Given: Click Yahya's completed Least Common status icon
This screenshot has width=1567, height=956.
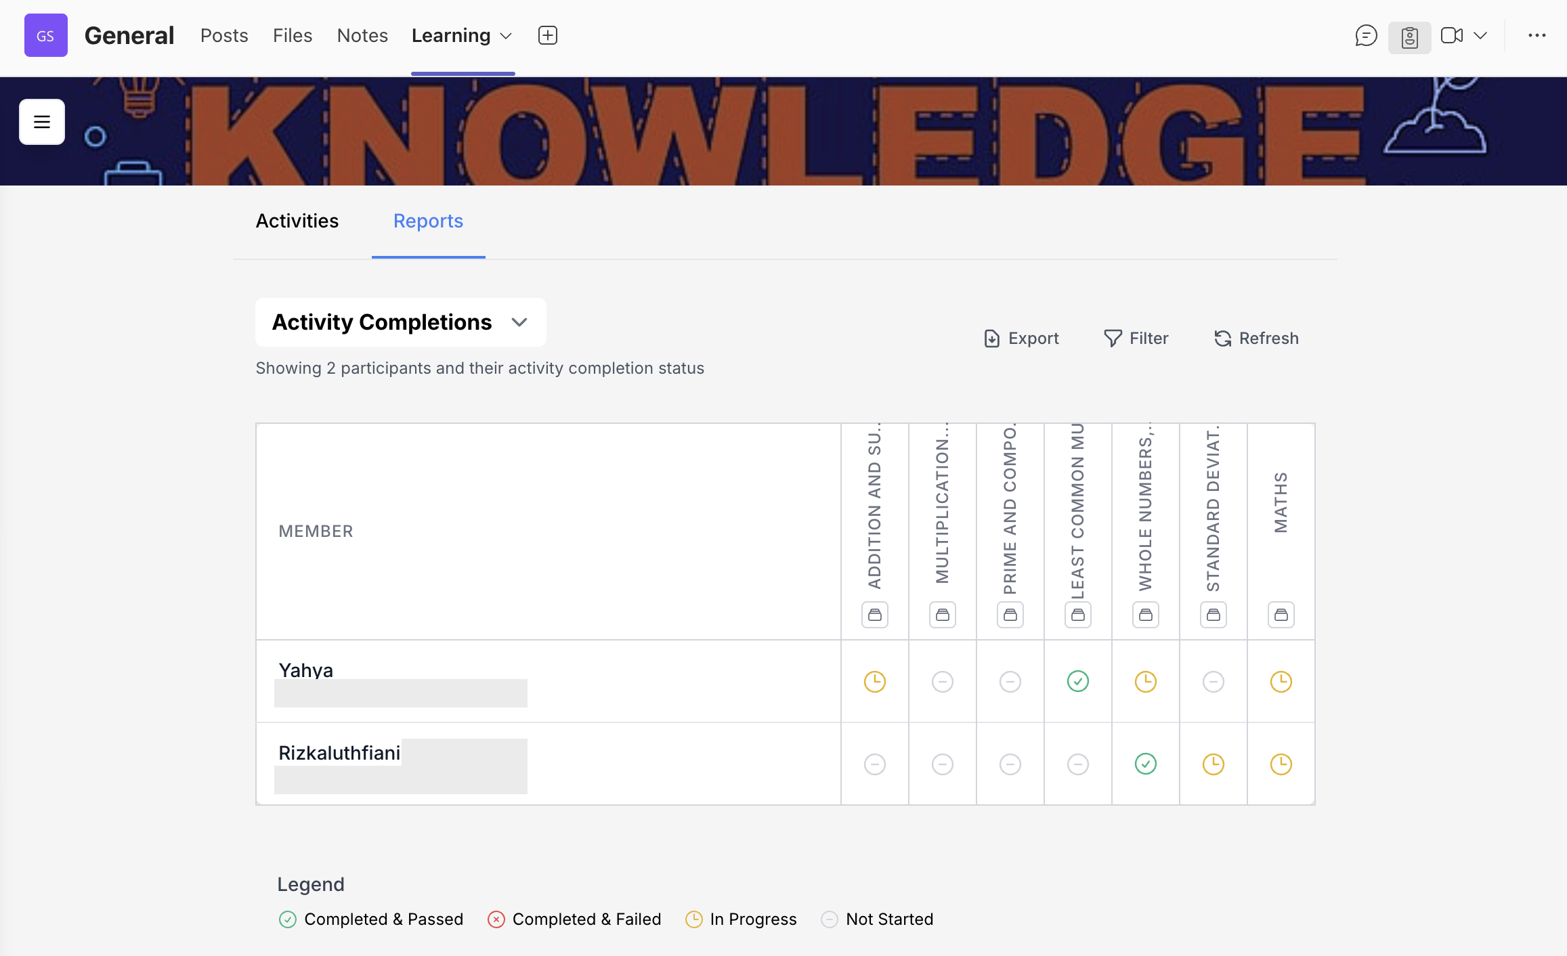Looking at the screenshot, I should (1077, 681).
